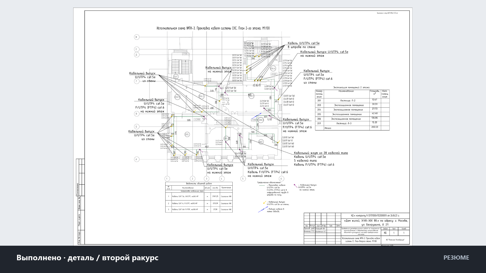Screen dimensions: 486x273
Task: Click the 'Примечание' column header in the works table
Action: (x=226, y=188)
